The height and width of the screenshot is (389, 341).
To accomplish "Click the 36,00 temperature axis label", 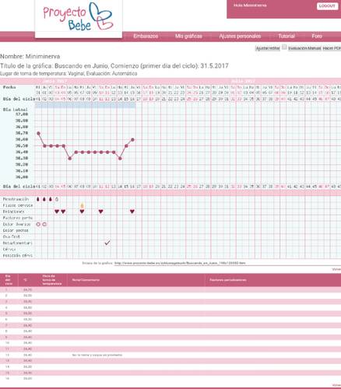I will click(22, 177).
